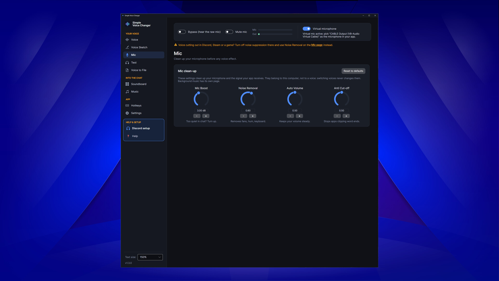Click the Discord setup headset icon

(x=128, y=128)
